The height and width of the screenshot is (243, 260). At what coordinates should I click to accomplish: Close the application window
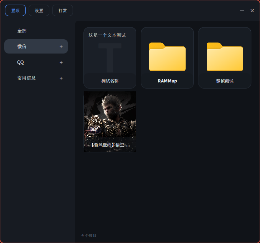coord(252,11)
